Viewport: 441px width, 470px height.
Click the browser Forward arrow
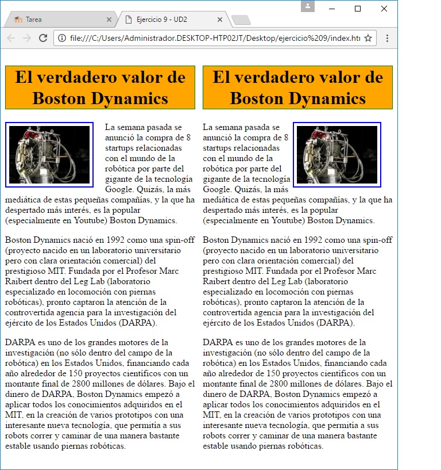click(27, 38)
